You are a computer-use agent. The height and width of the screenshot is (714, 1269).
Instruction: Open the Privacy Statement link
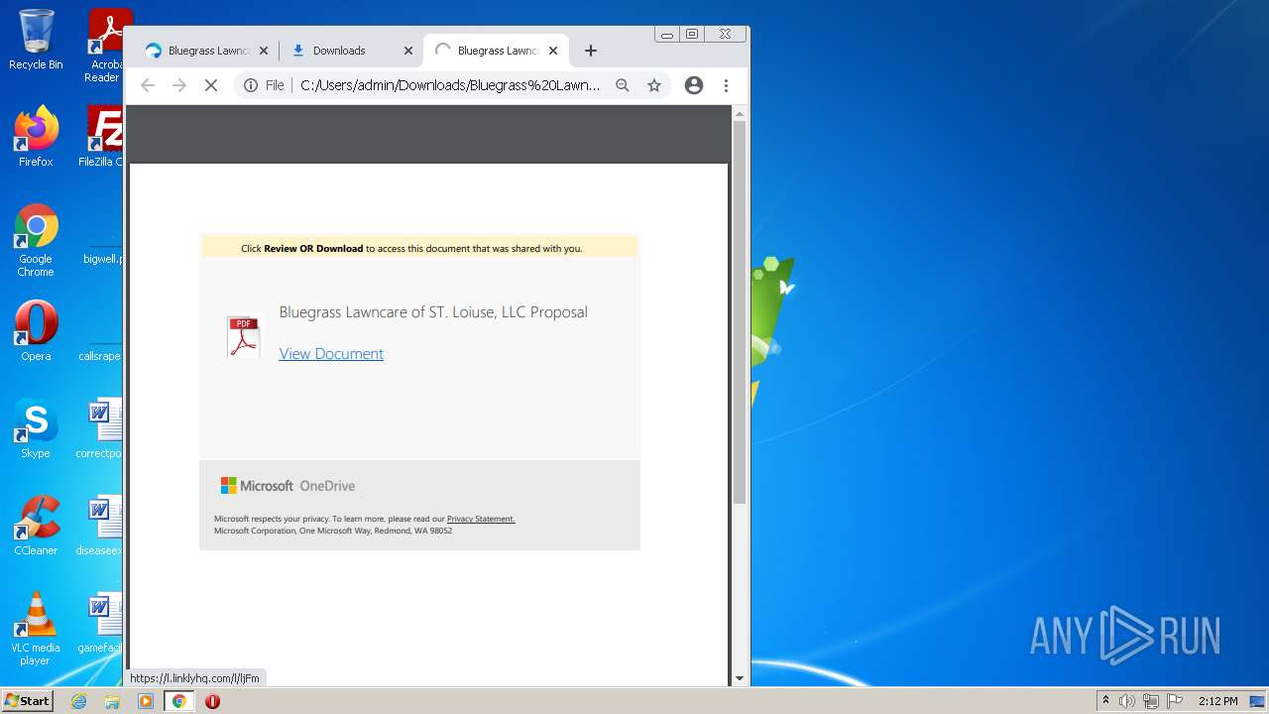(x=481, y=519)
